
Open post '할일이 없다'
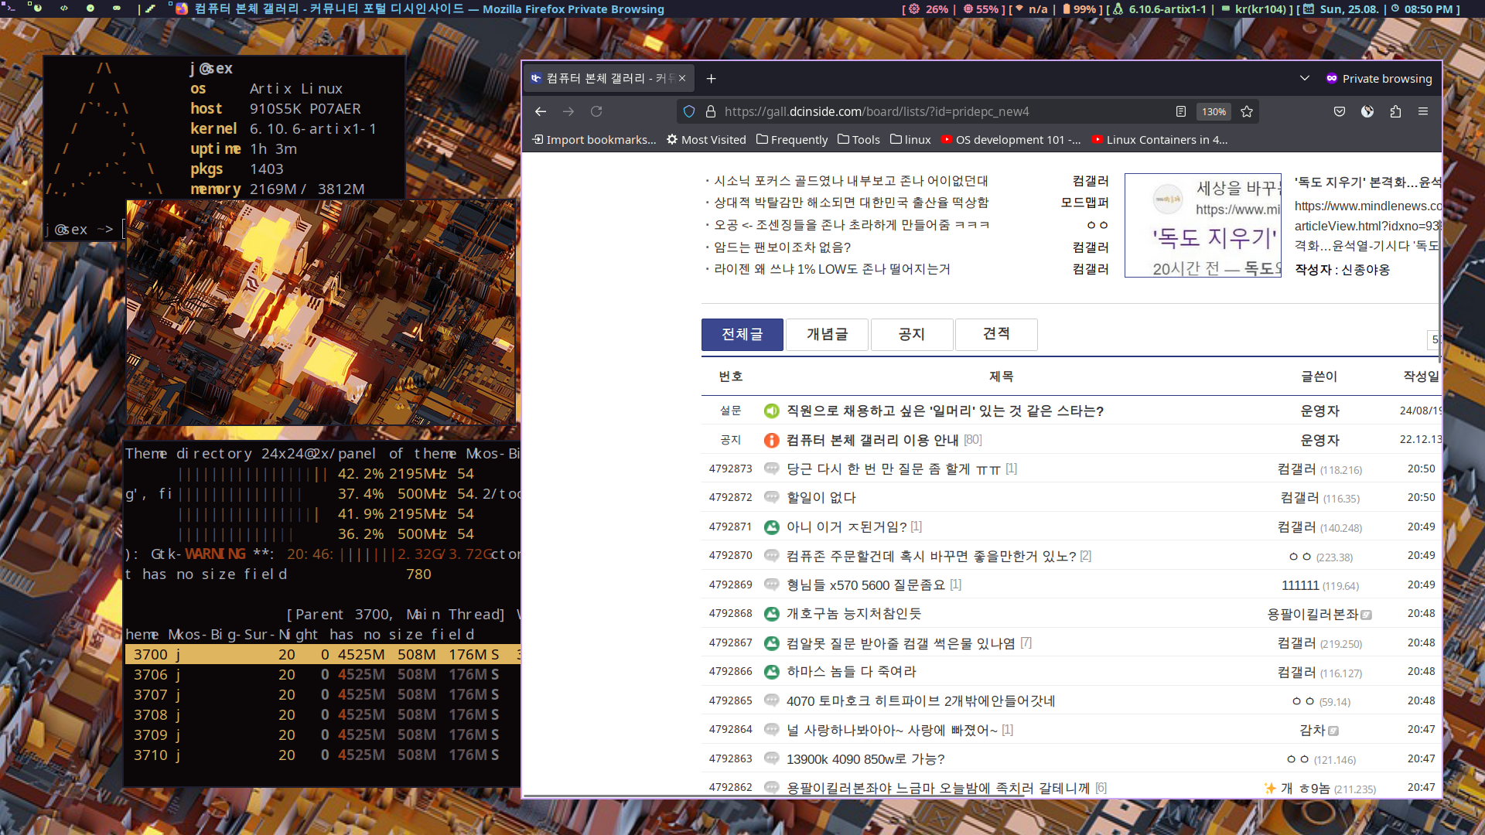(821, 497)
